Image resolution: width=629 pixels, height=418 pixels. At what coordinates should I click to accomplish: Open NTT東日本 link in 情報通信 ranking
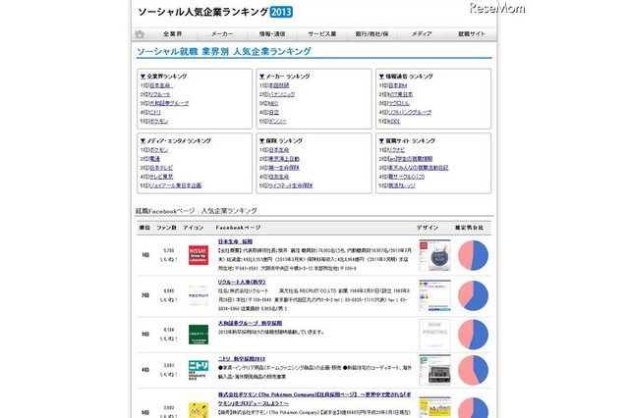point(400,94)
